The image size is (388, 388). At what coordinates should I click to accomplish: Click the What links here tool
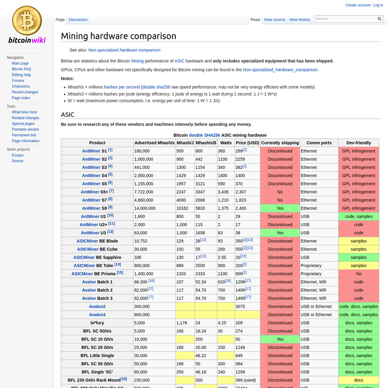24,112
